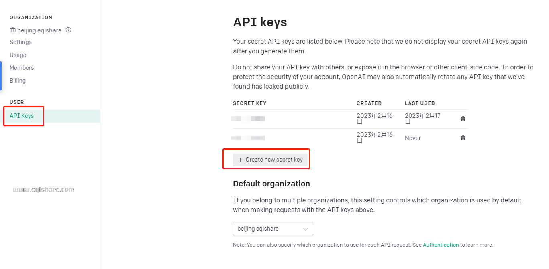The image size is (549, 269).
Task: Delete the never-used secret key via trash icon
Action: coord(463,138)
